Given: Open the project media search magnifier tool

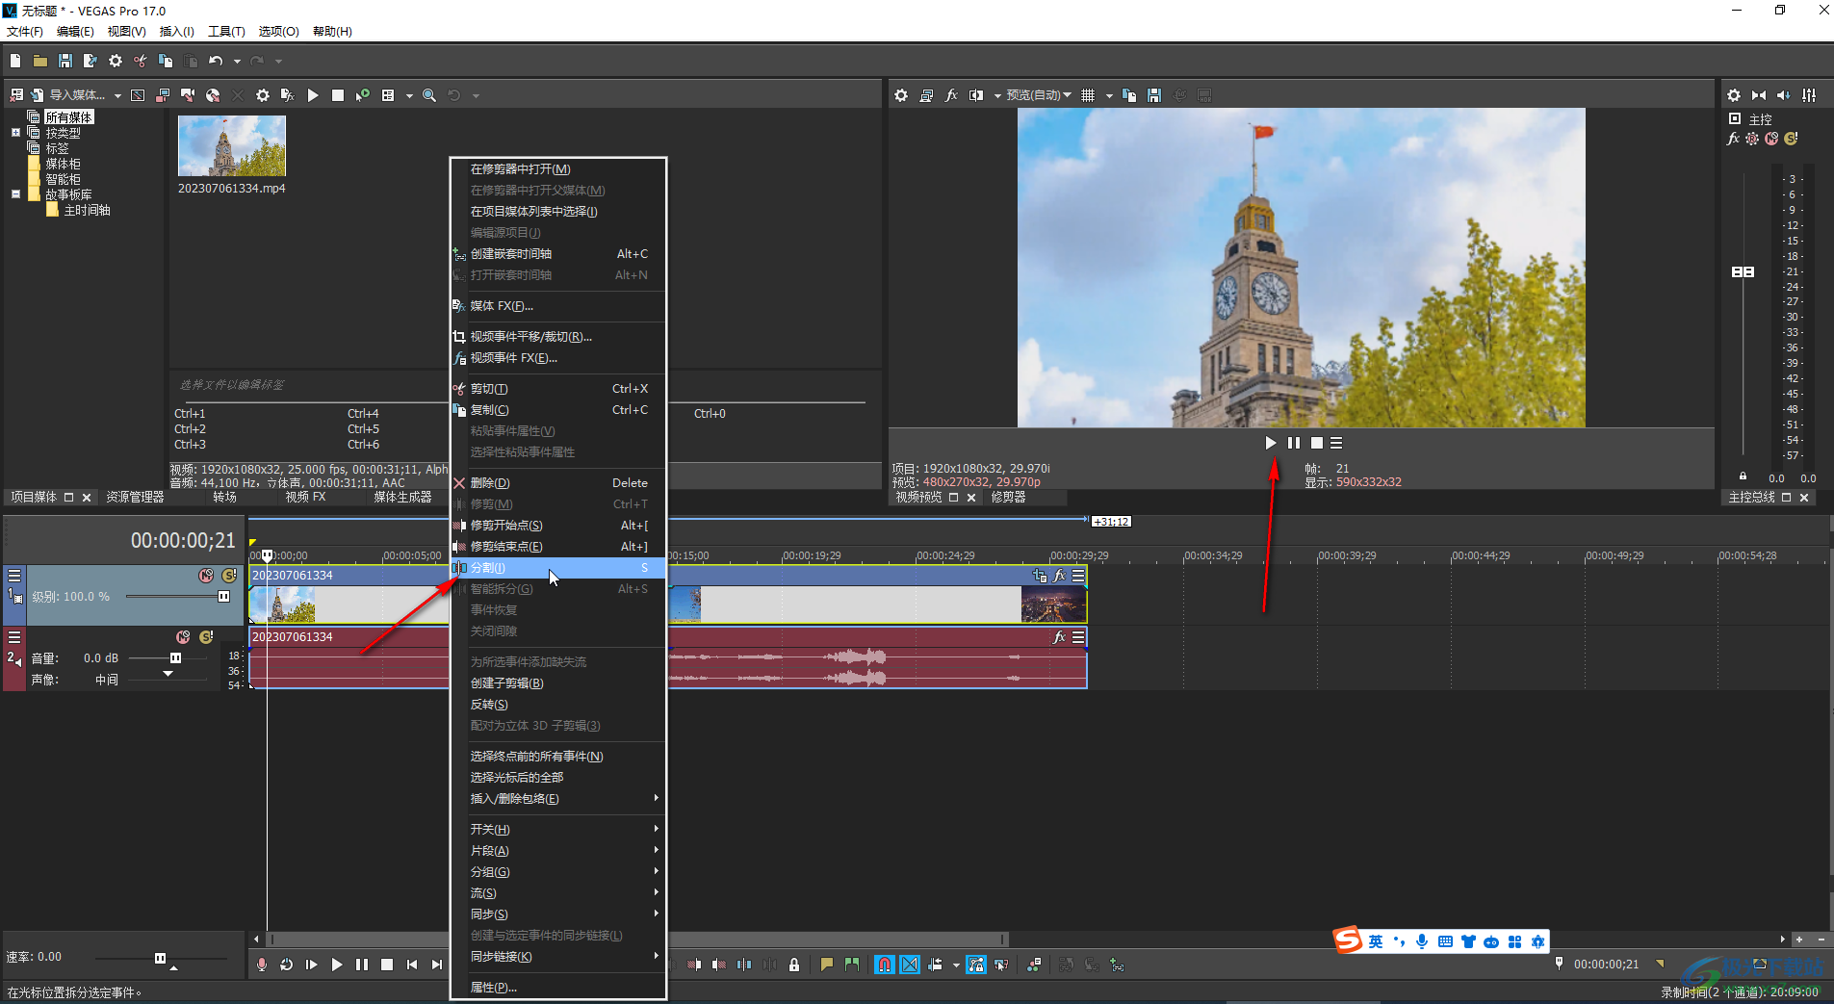Looking at the screenshot, I should pos(429,95).
